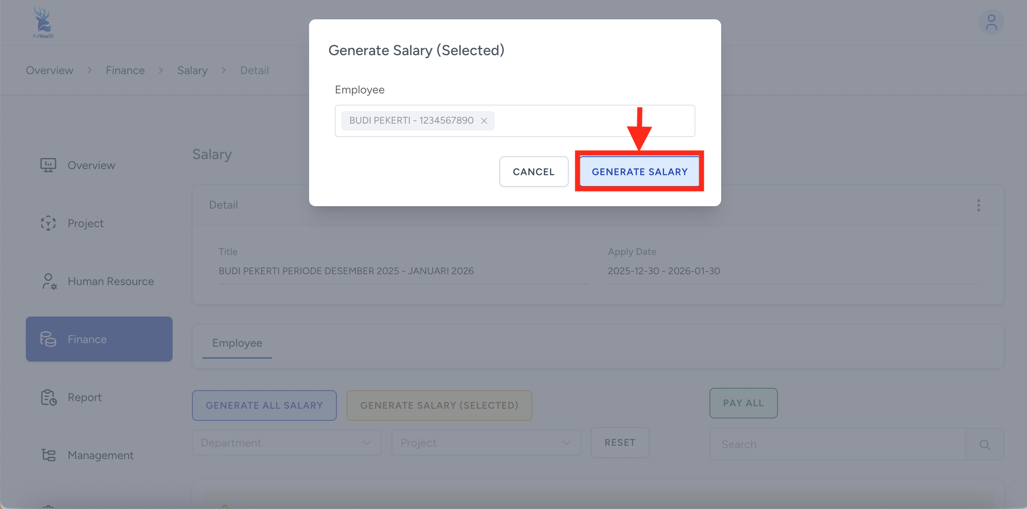1027x509 pixels.
Task: Open the Detail card three-dot menu
Action: [x=978, y=205]
